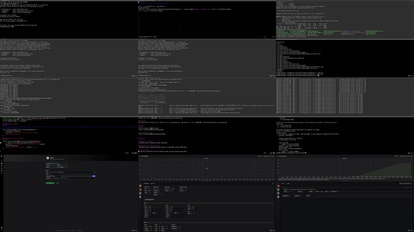Open Alert bell icon in bottom-right editor
414x232 pixels.
click(278, 197)
